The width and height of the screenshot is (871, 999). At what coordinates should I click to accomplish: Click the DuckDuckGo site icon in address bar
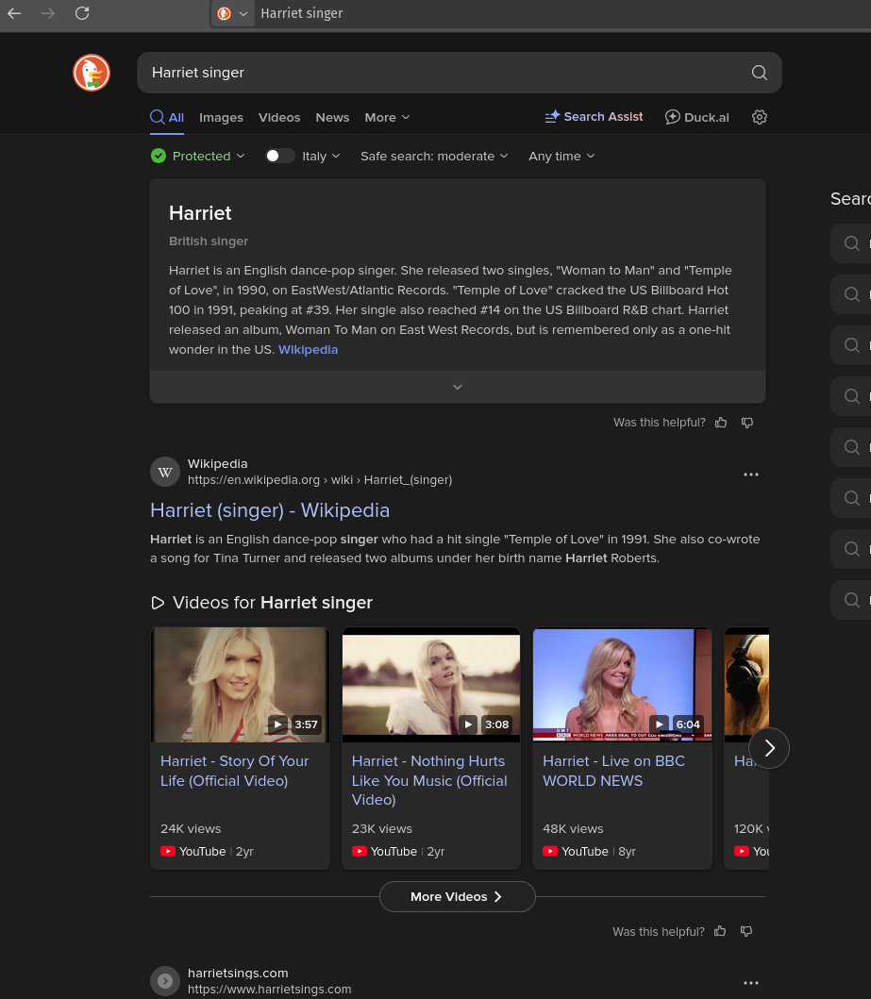pyautogui.click(x=224, y=13)
